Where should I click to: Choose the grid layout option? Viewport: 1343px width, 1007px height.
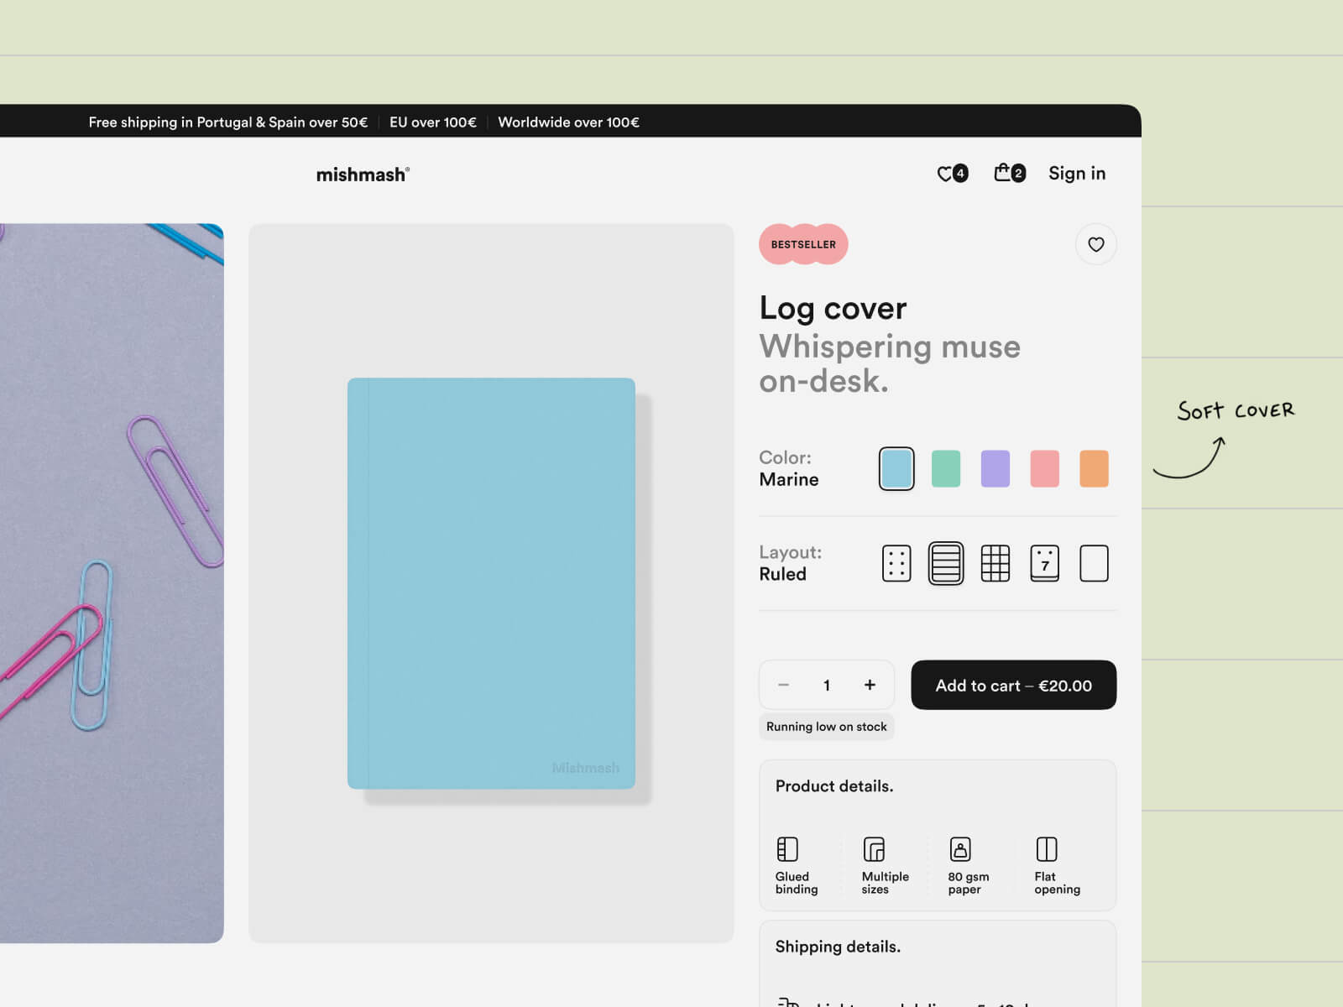pyautogui.click(x=995, y=563)
